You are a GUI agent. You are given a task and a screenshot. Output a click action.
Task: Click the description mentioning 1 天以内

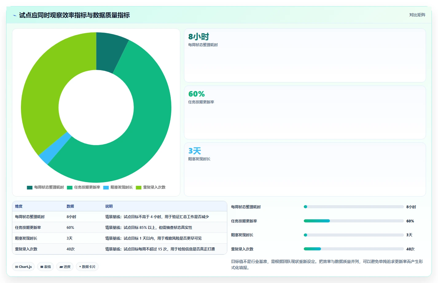tap(153, 238)
